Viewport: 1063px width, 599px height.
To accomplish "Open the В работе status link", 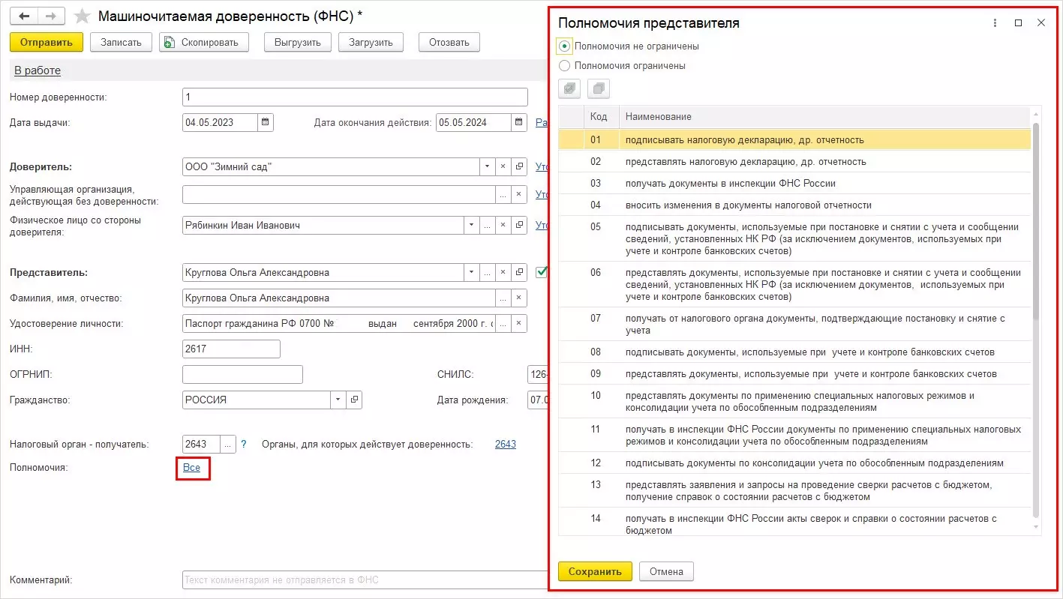I will click(x=38, y=70).
